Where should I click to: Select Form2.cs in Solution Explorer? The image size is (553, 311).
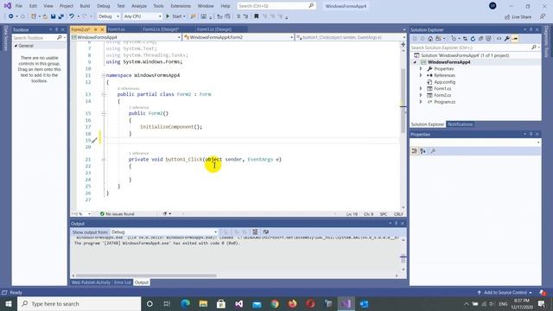point(442,95)
